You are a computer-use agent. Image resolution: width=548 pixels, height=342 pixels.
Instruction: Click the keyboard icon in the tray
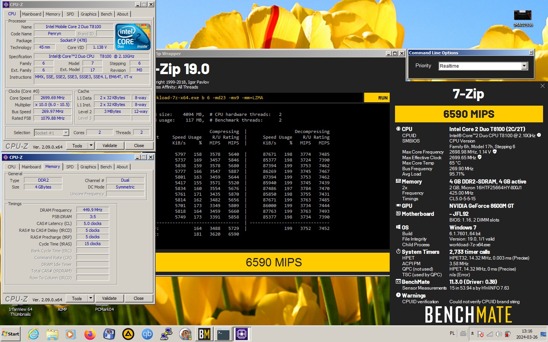463,334
